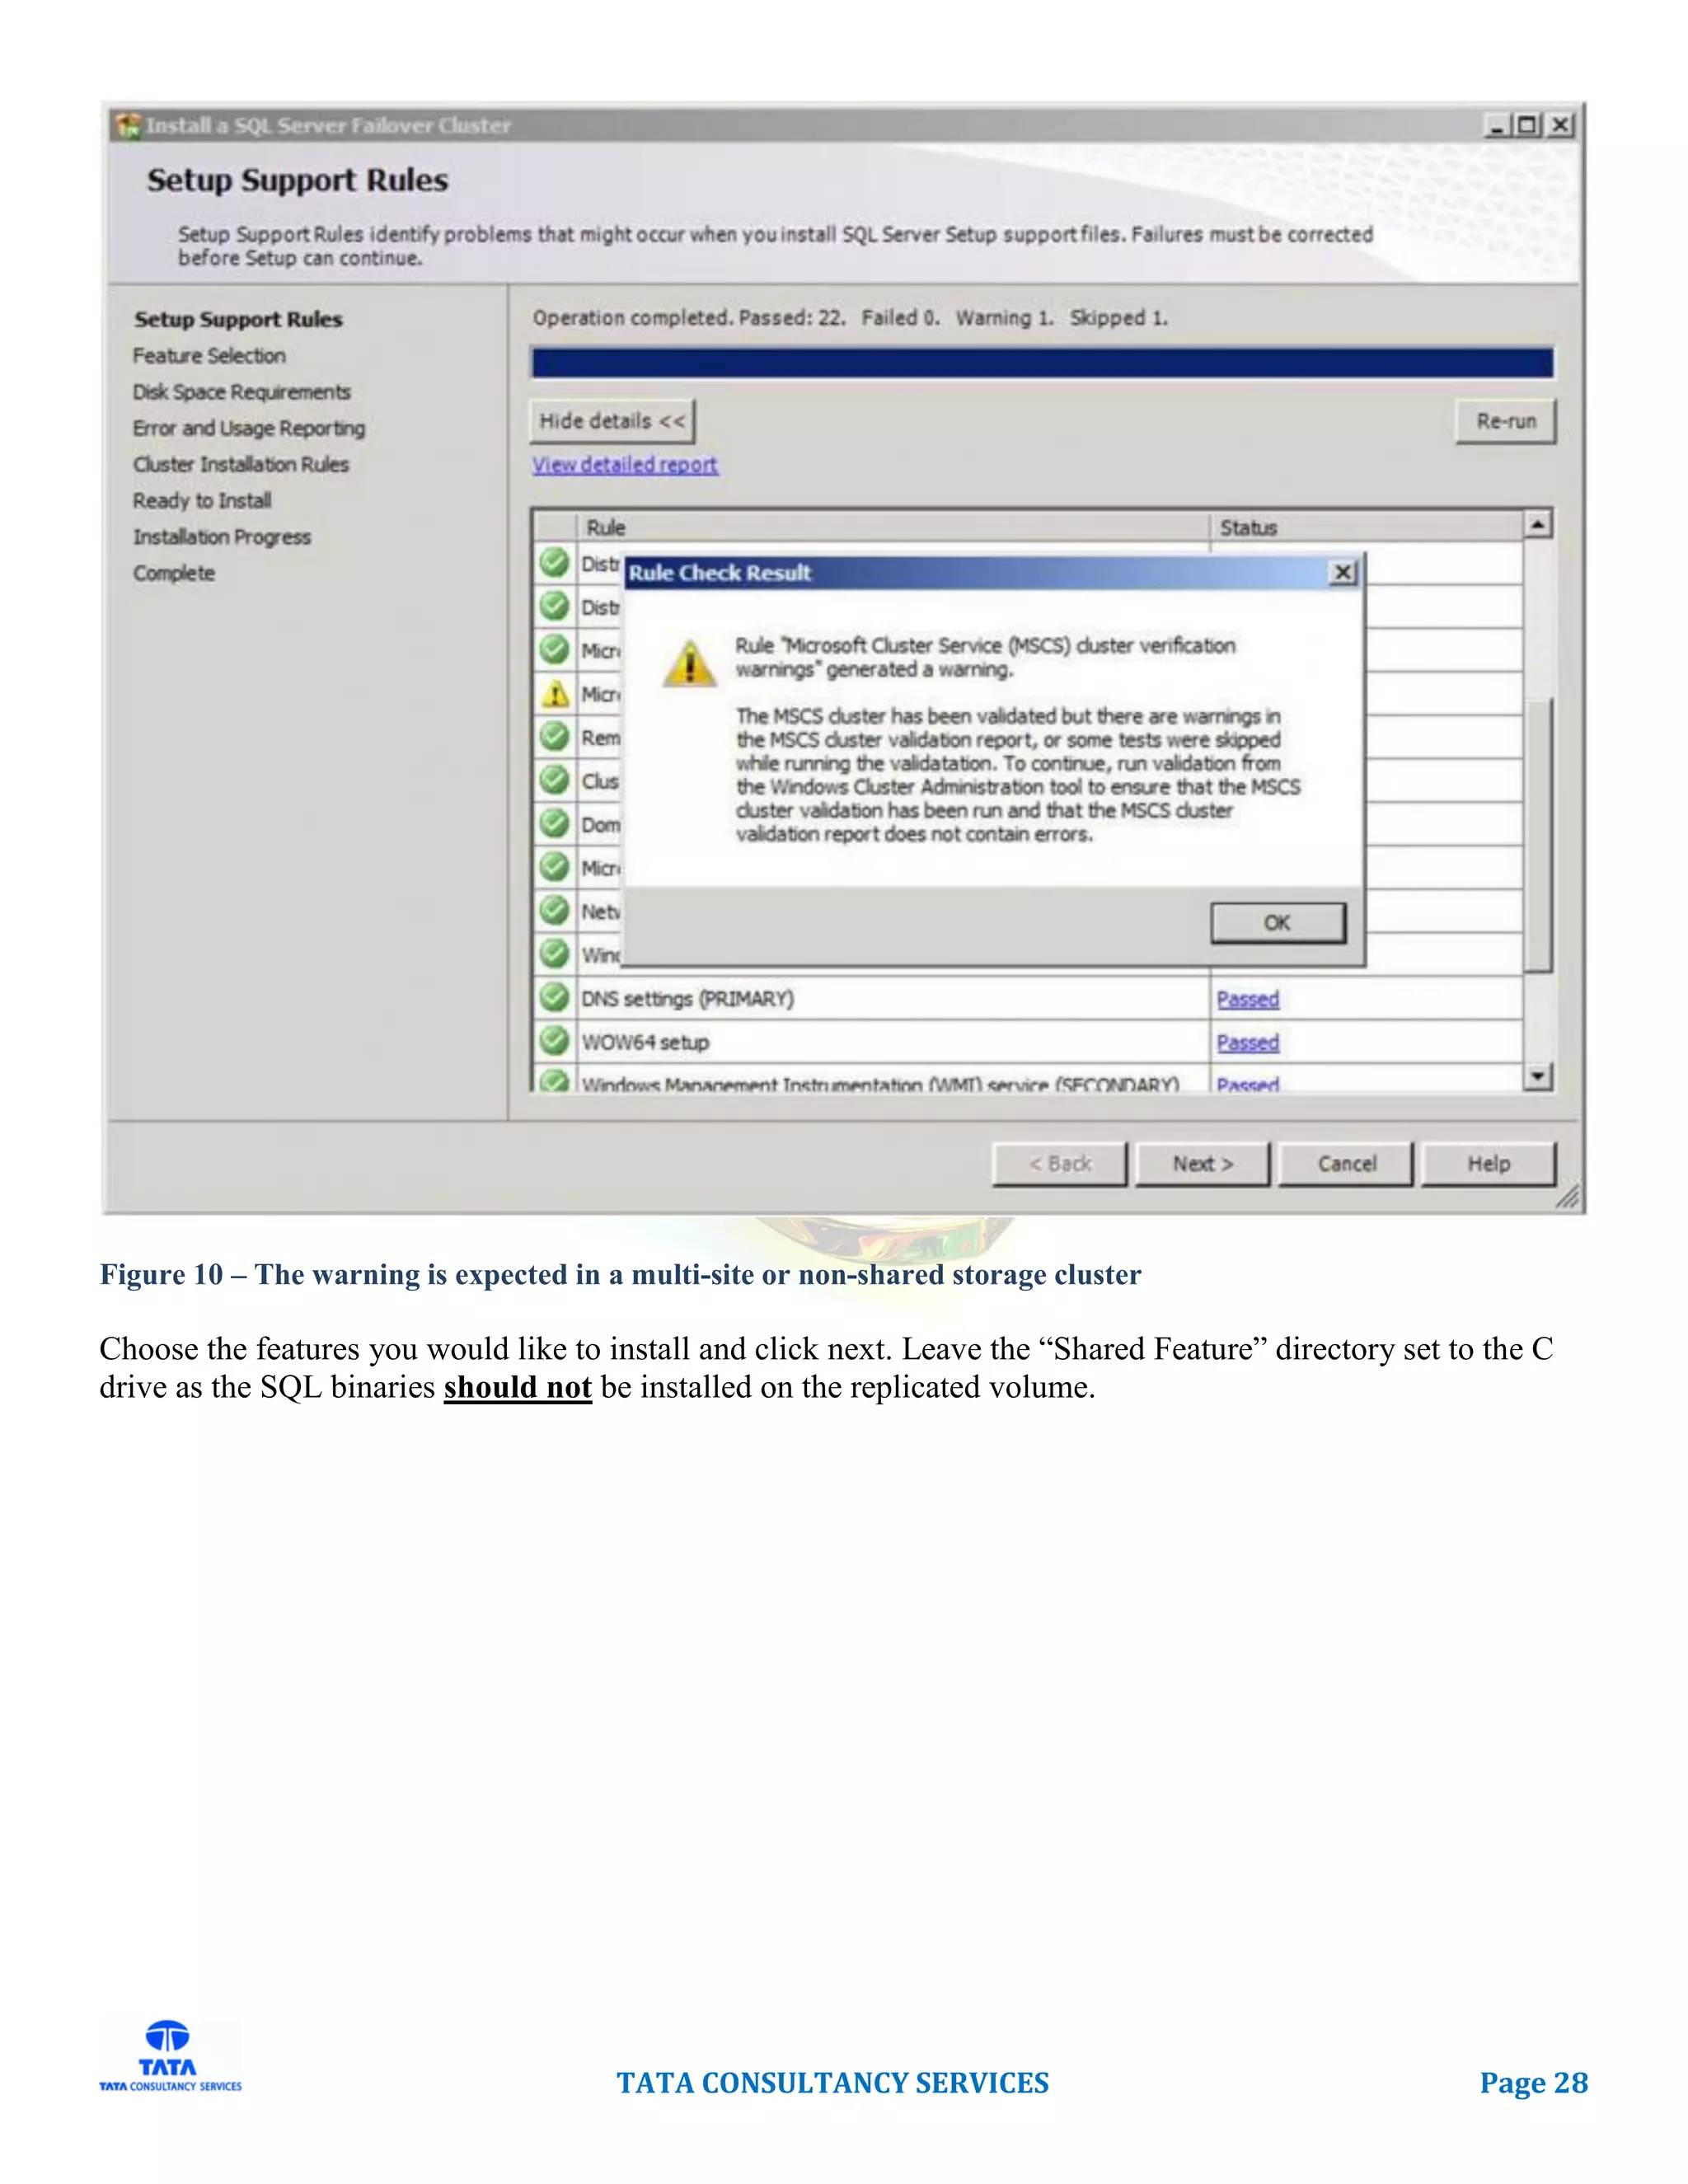Click DNS settings (PRIMARY) rule row
The image size is (1688, 2184).
click(1028, 999)
